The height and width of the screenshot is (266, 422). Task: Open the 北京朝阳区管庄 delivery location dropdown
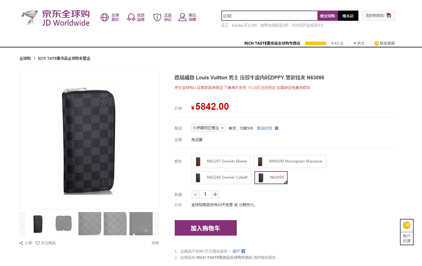[x=208, y=128]
